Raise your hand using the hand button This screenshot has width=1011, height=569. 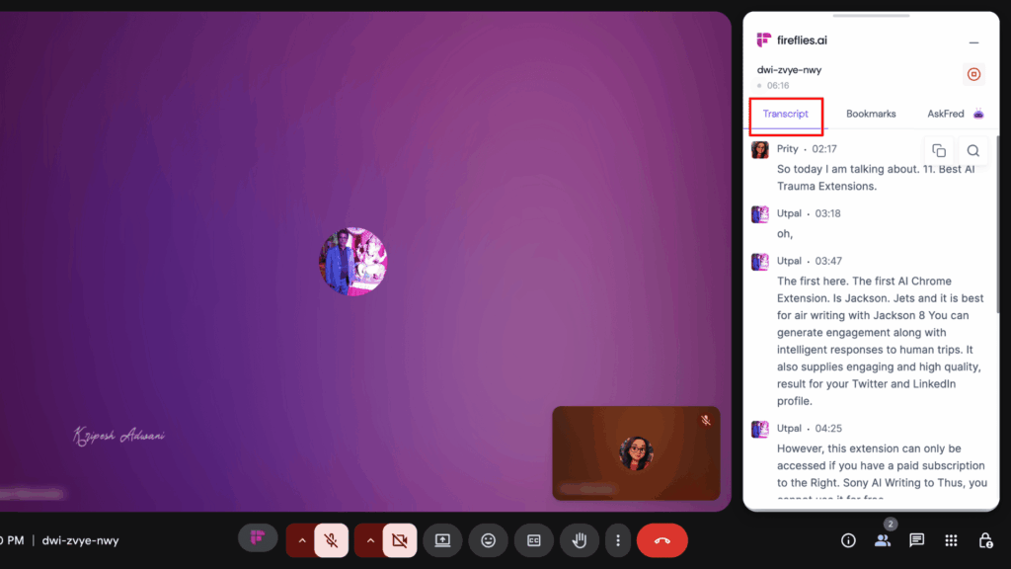(580, 540)
